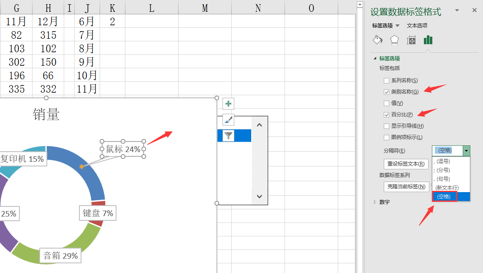Open the task pane options arrow
This screenshot has height=273, width=483.
click(x=457, y=11)
